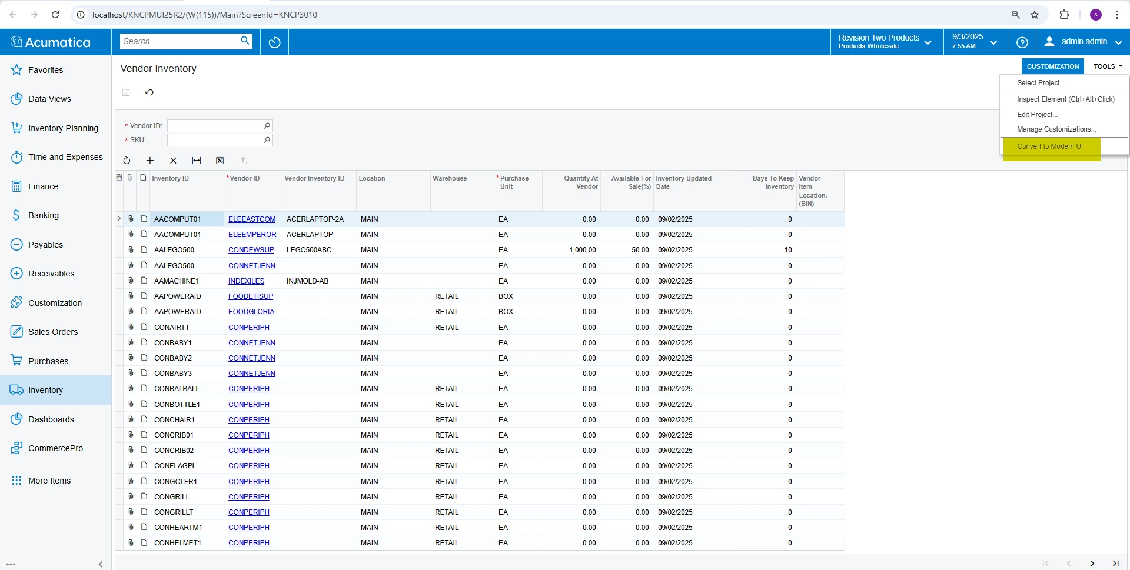Open vendor link ELEEASTCOM

pos(252,219)
